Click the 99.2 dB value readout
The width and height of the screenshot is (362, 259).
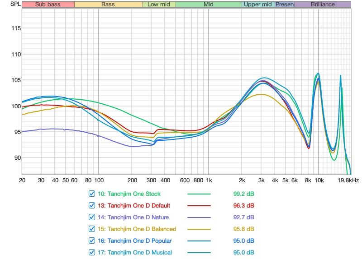[240, 194]
